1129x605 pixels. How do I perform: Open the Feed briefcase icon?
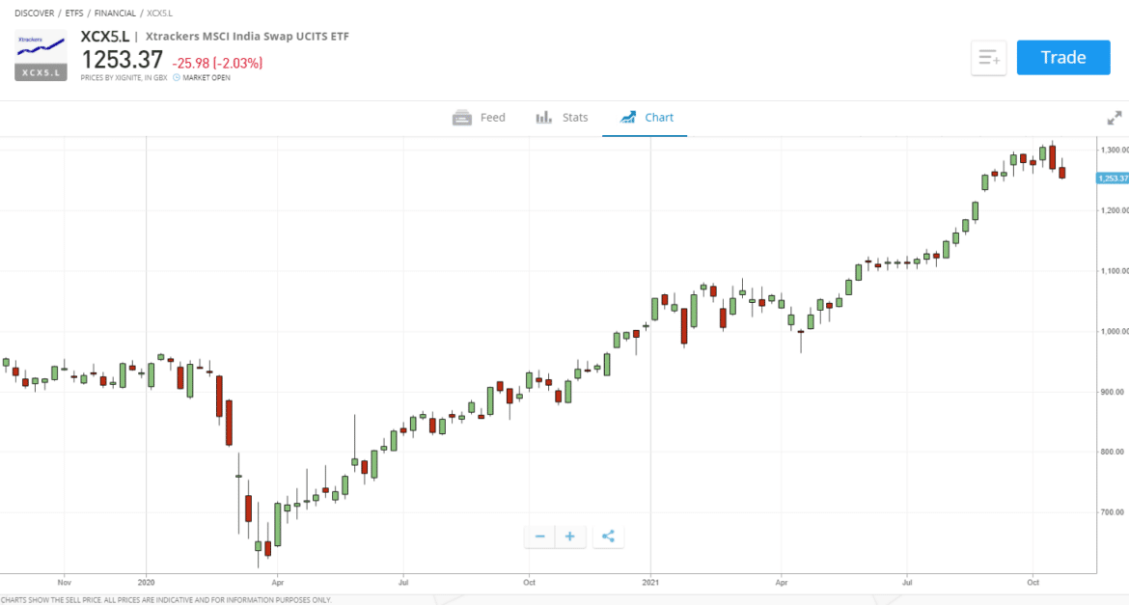click(461, 117)
